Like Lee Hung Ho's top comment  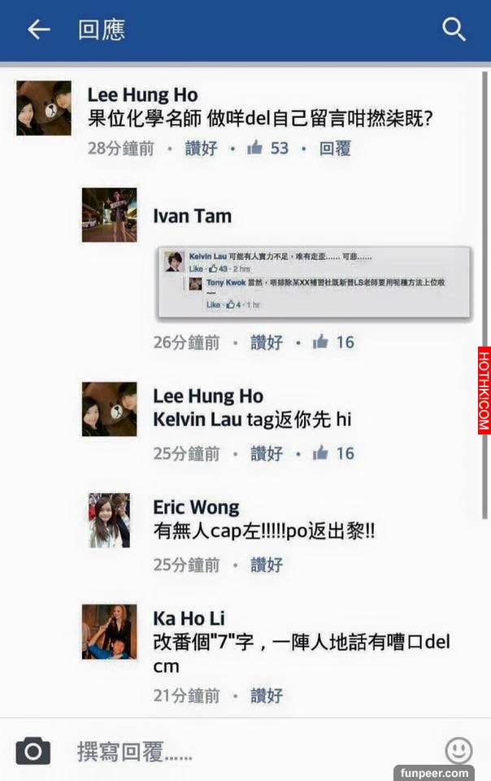click(201, 148)
